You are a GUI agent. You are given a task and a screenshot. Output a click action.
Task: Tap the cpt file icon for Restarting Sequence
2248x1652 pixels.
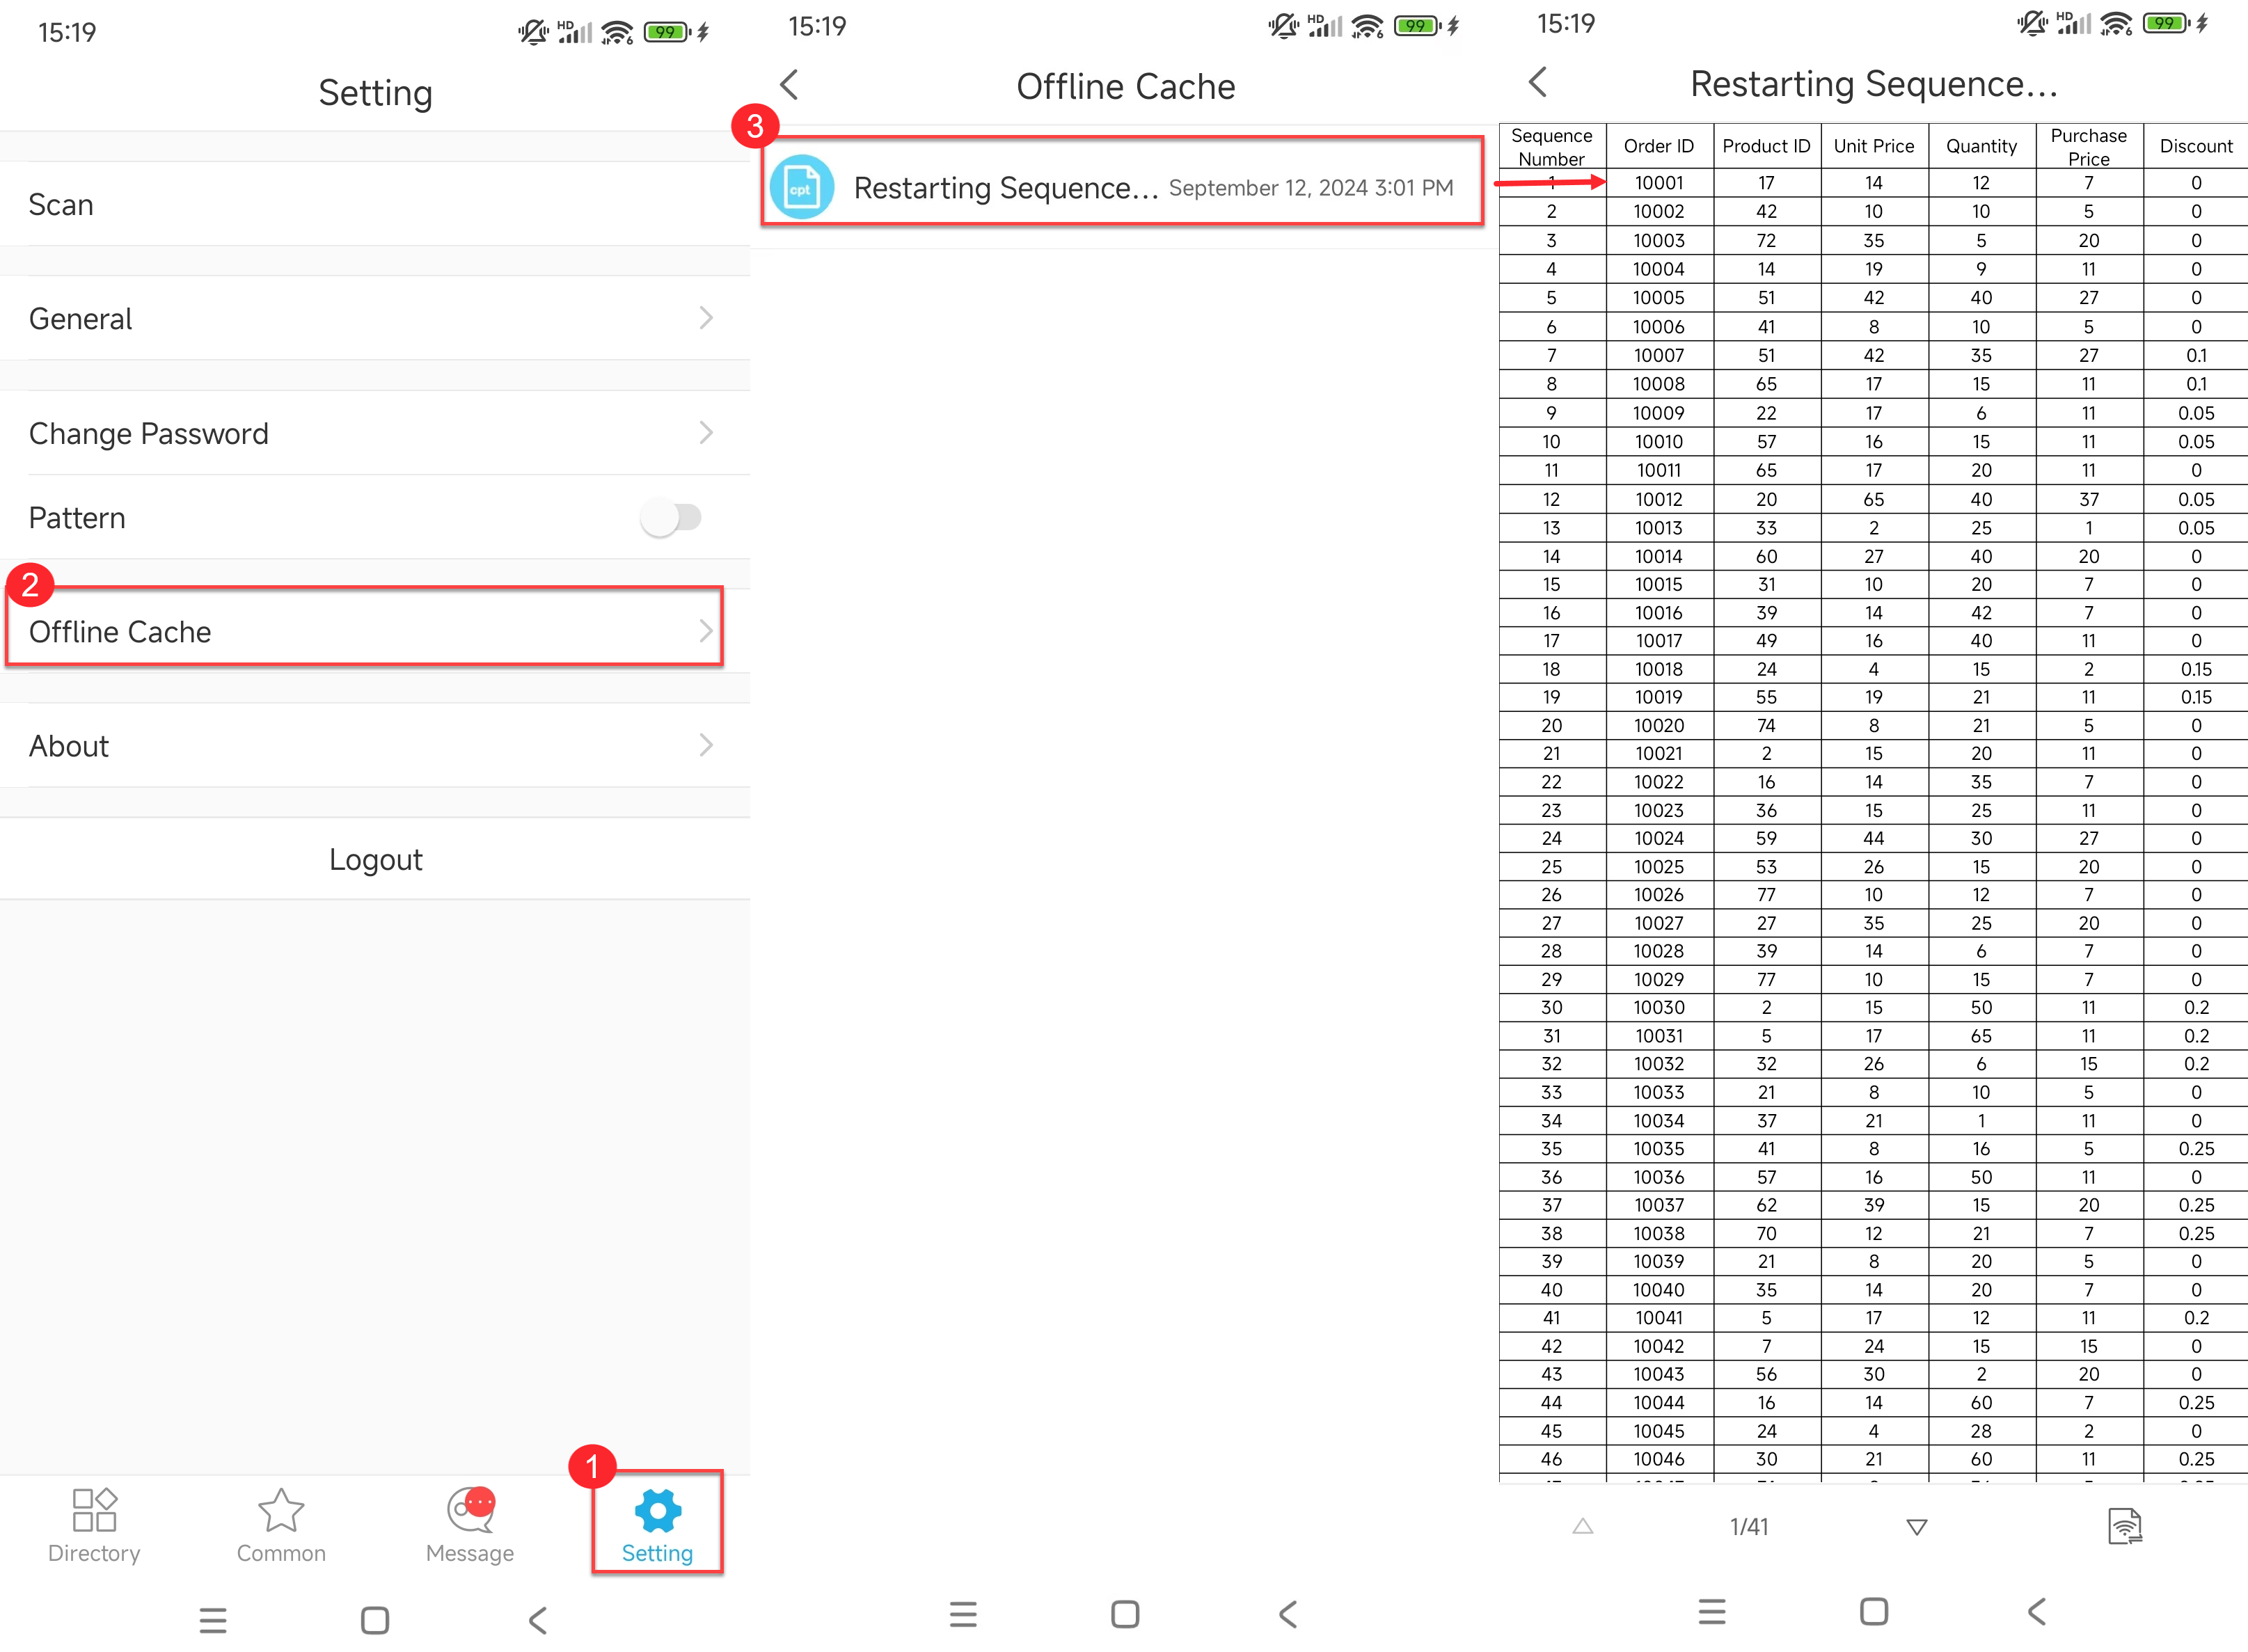pyautogui.click(x=801, y=186)
